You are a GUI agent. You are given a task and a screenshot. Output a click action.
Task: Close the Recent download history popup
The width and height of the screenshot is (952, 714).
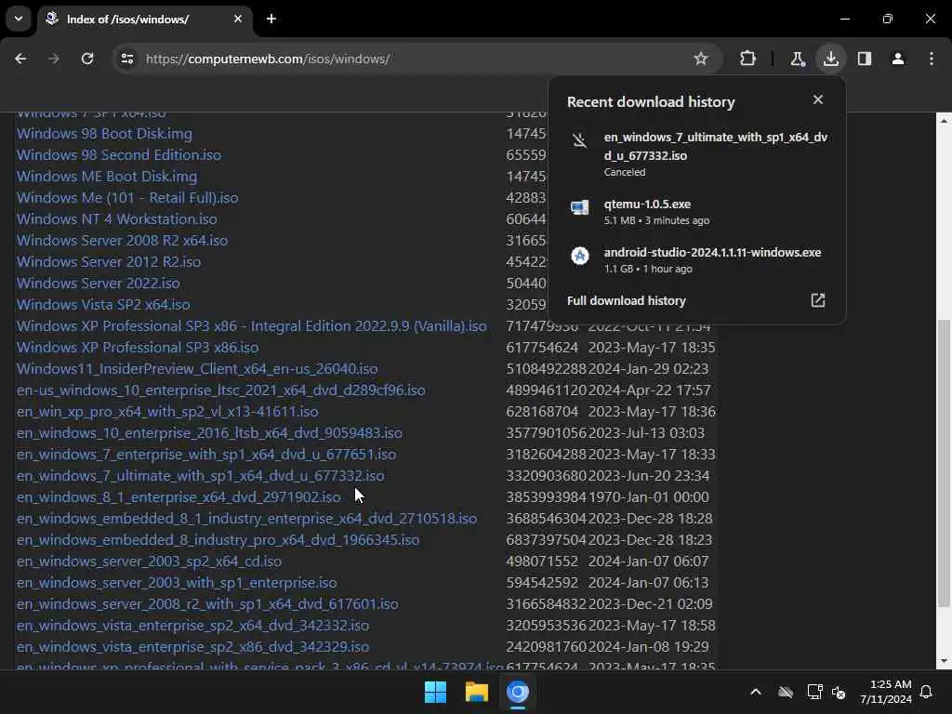coord(818,99)
